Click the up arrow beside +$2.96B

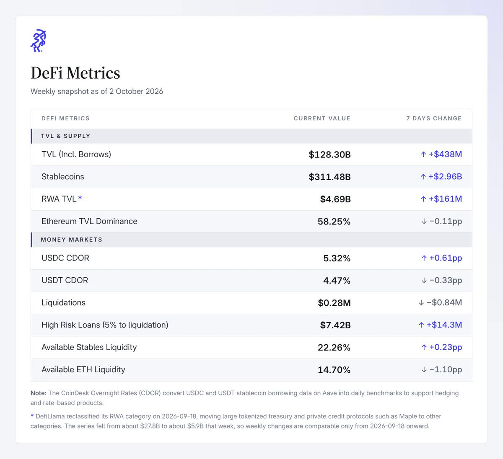click(x=423, y=177)
